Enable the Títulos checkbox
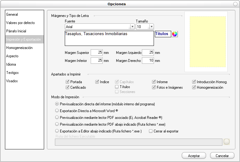Viewport: 240px width, 162px height. tap(117, 87)
